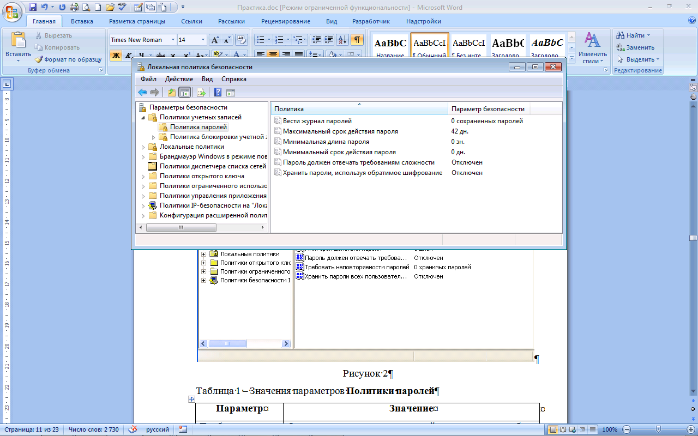Open the font size 14 dropdown

203,40
